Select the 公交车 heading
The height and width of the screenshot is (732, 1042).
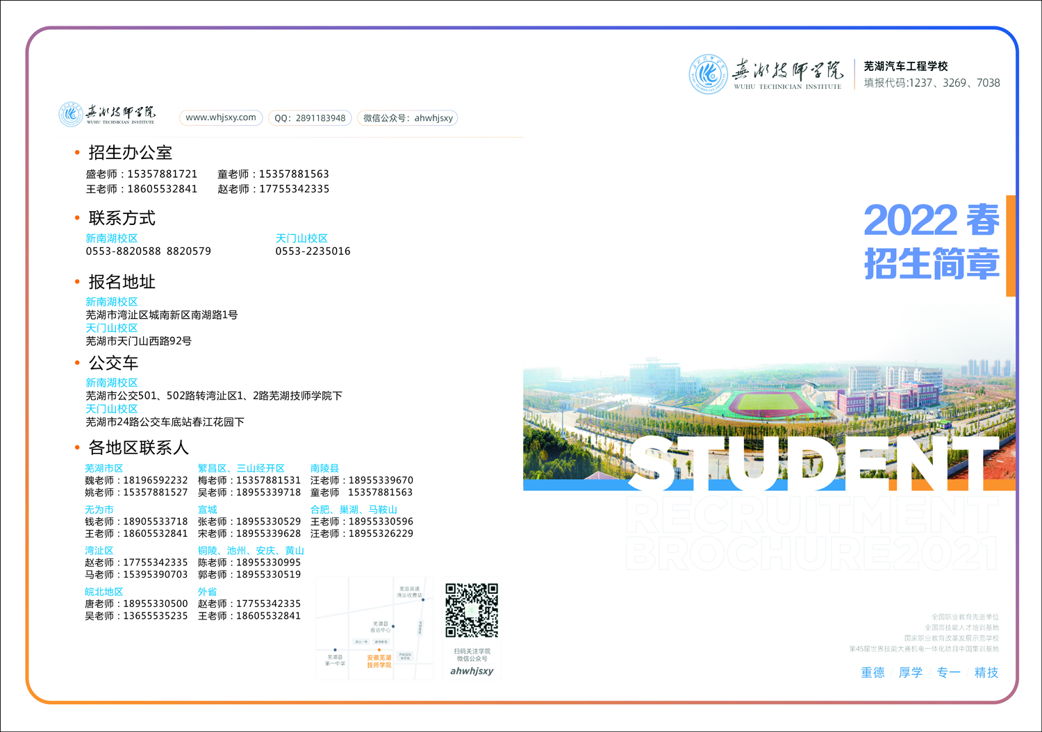point(113,363)
